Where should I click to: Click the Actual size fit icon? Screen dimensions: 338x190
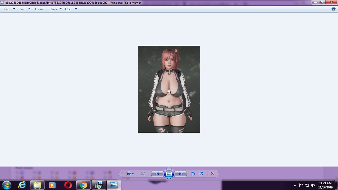[143, 174]
